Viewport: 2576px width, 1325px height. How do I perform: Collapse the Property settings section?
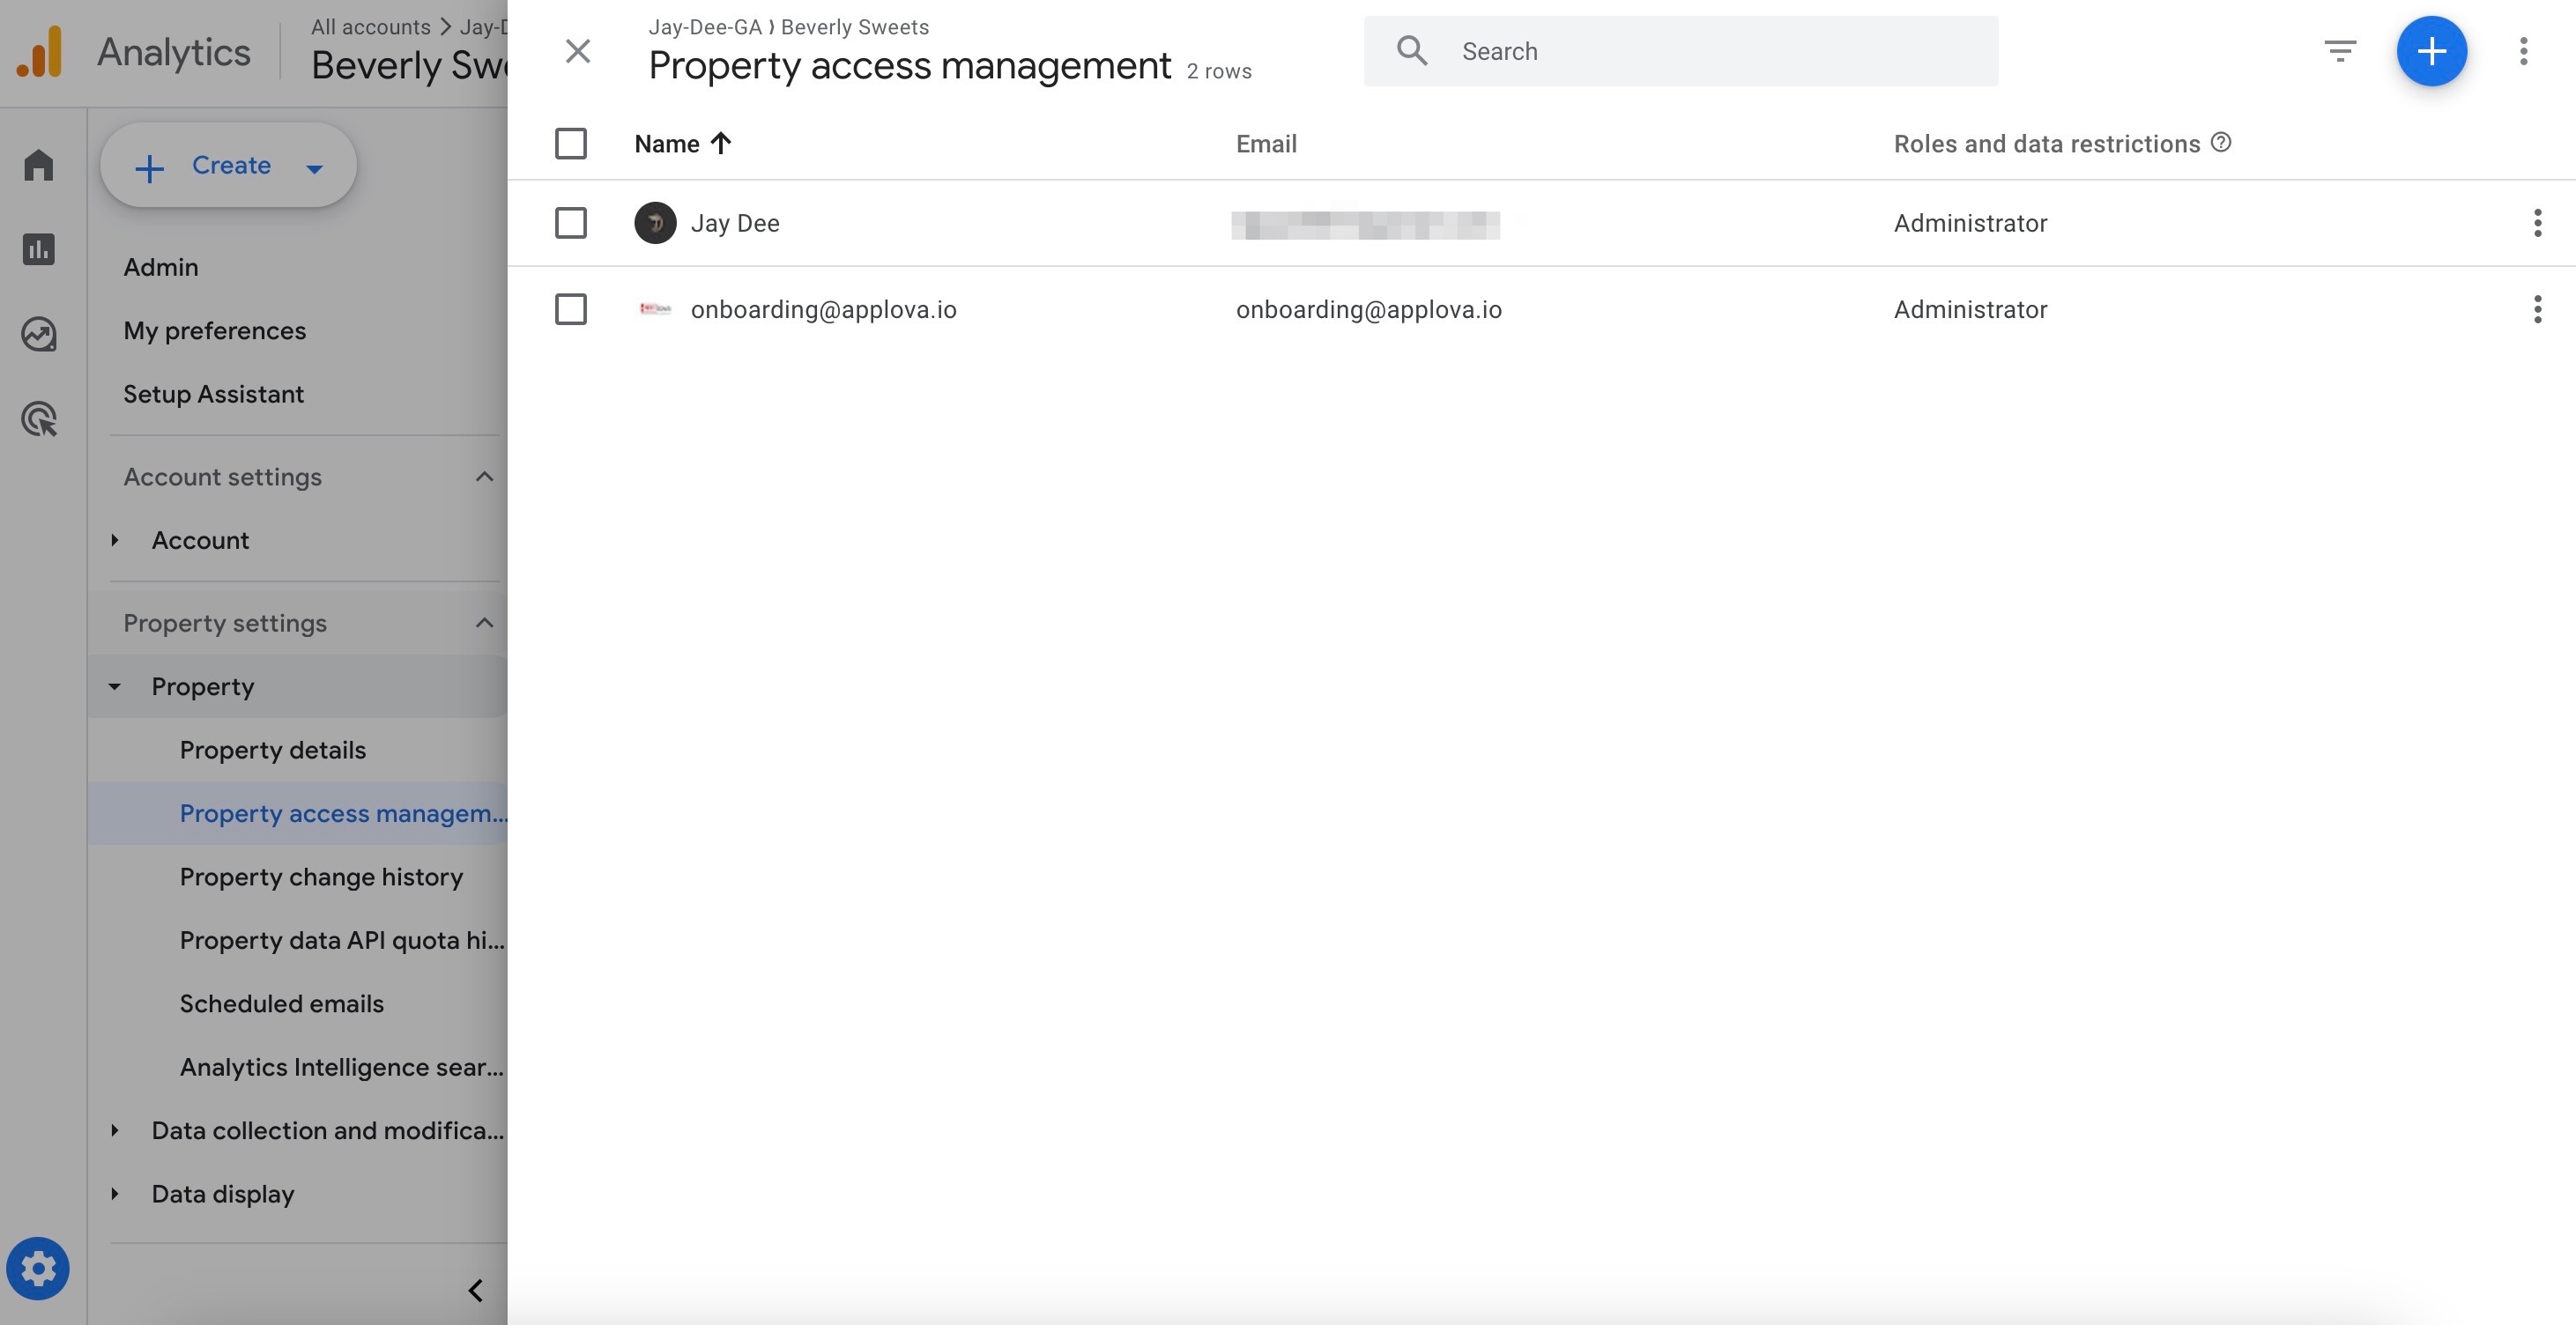click(x=484, y=623)
